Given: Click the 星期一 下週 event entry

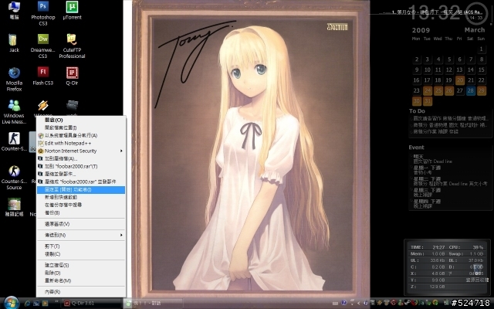Looking at the screenshot, I should pyautogui.click(x=427, y=170).
